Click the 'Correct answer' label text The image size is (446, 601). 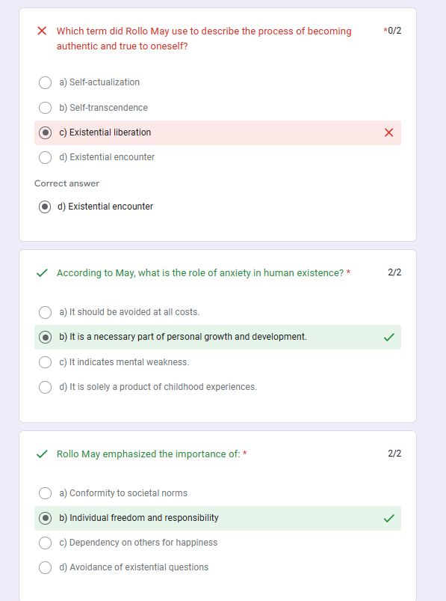click(66, 183)
